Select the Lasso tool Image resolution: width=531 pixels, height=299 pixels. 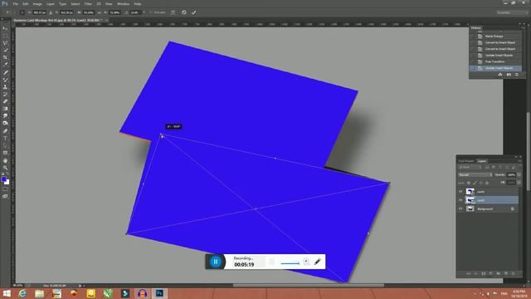tap(5, 43)
